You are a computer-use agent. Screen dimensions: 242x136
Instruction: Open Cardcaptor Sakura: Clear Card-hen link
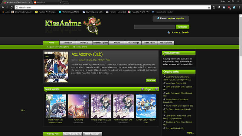pyautogui.click(x=177, y=117)
